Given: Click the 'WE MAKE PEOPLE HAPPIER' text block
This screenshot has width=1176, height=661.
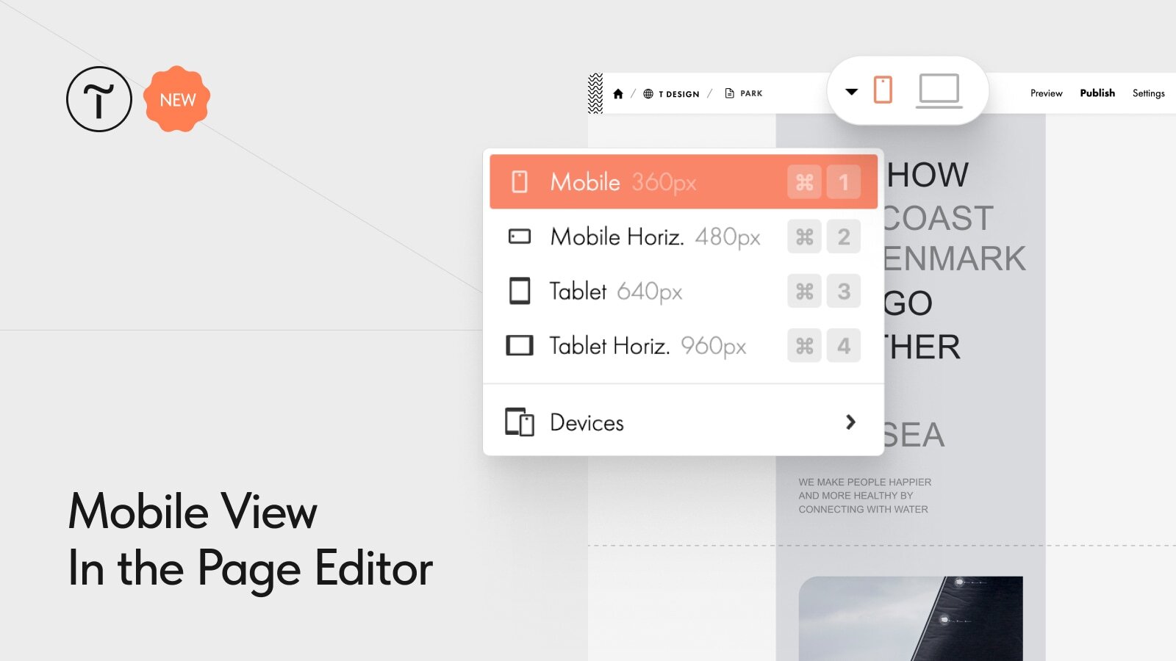Looking at the screenshot, I should pos(864,496).
